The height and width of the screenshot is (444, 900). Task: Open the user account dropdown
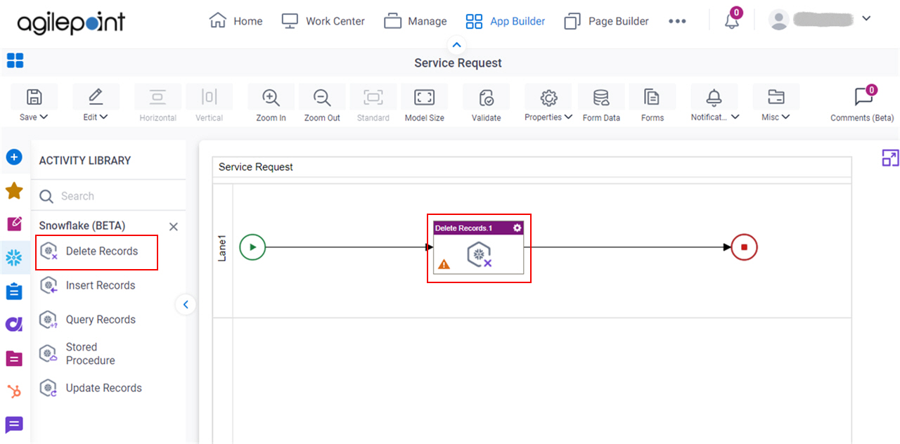[x=866, y=18]
